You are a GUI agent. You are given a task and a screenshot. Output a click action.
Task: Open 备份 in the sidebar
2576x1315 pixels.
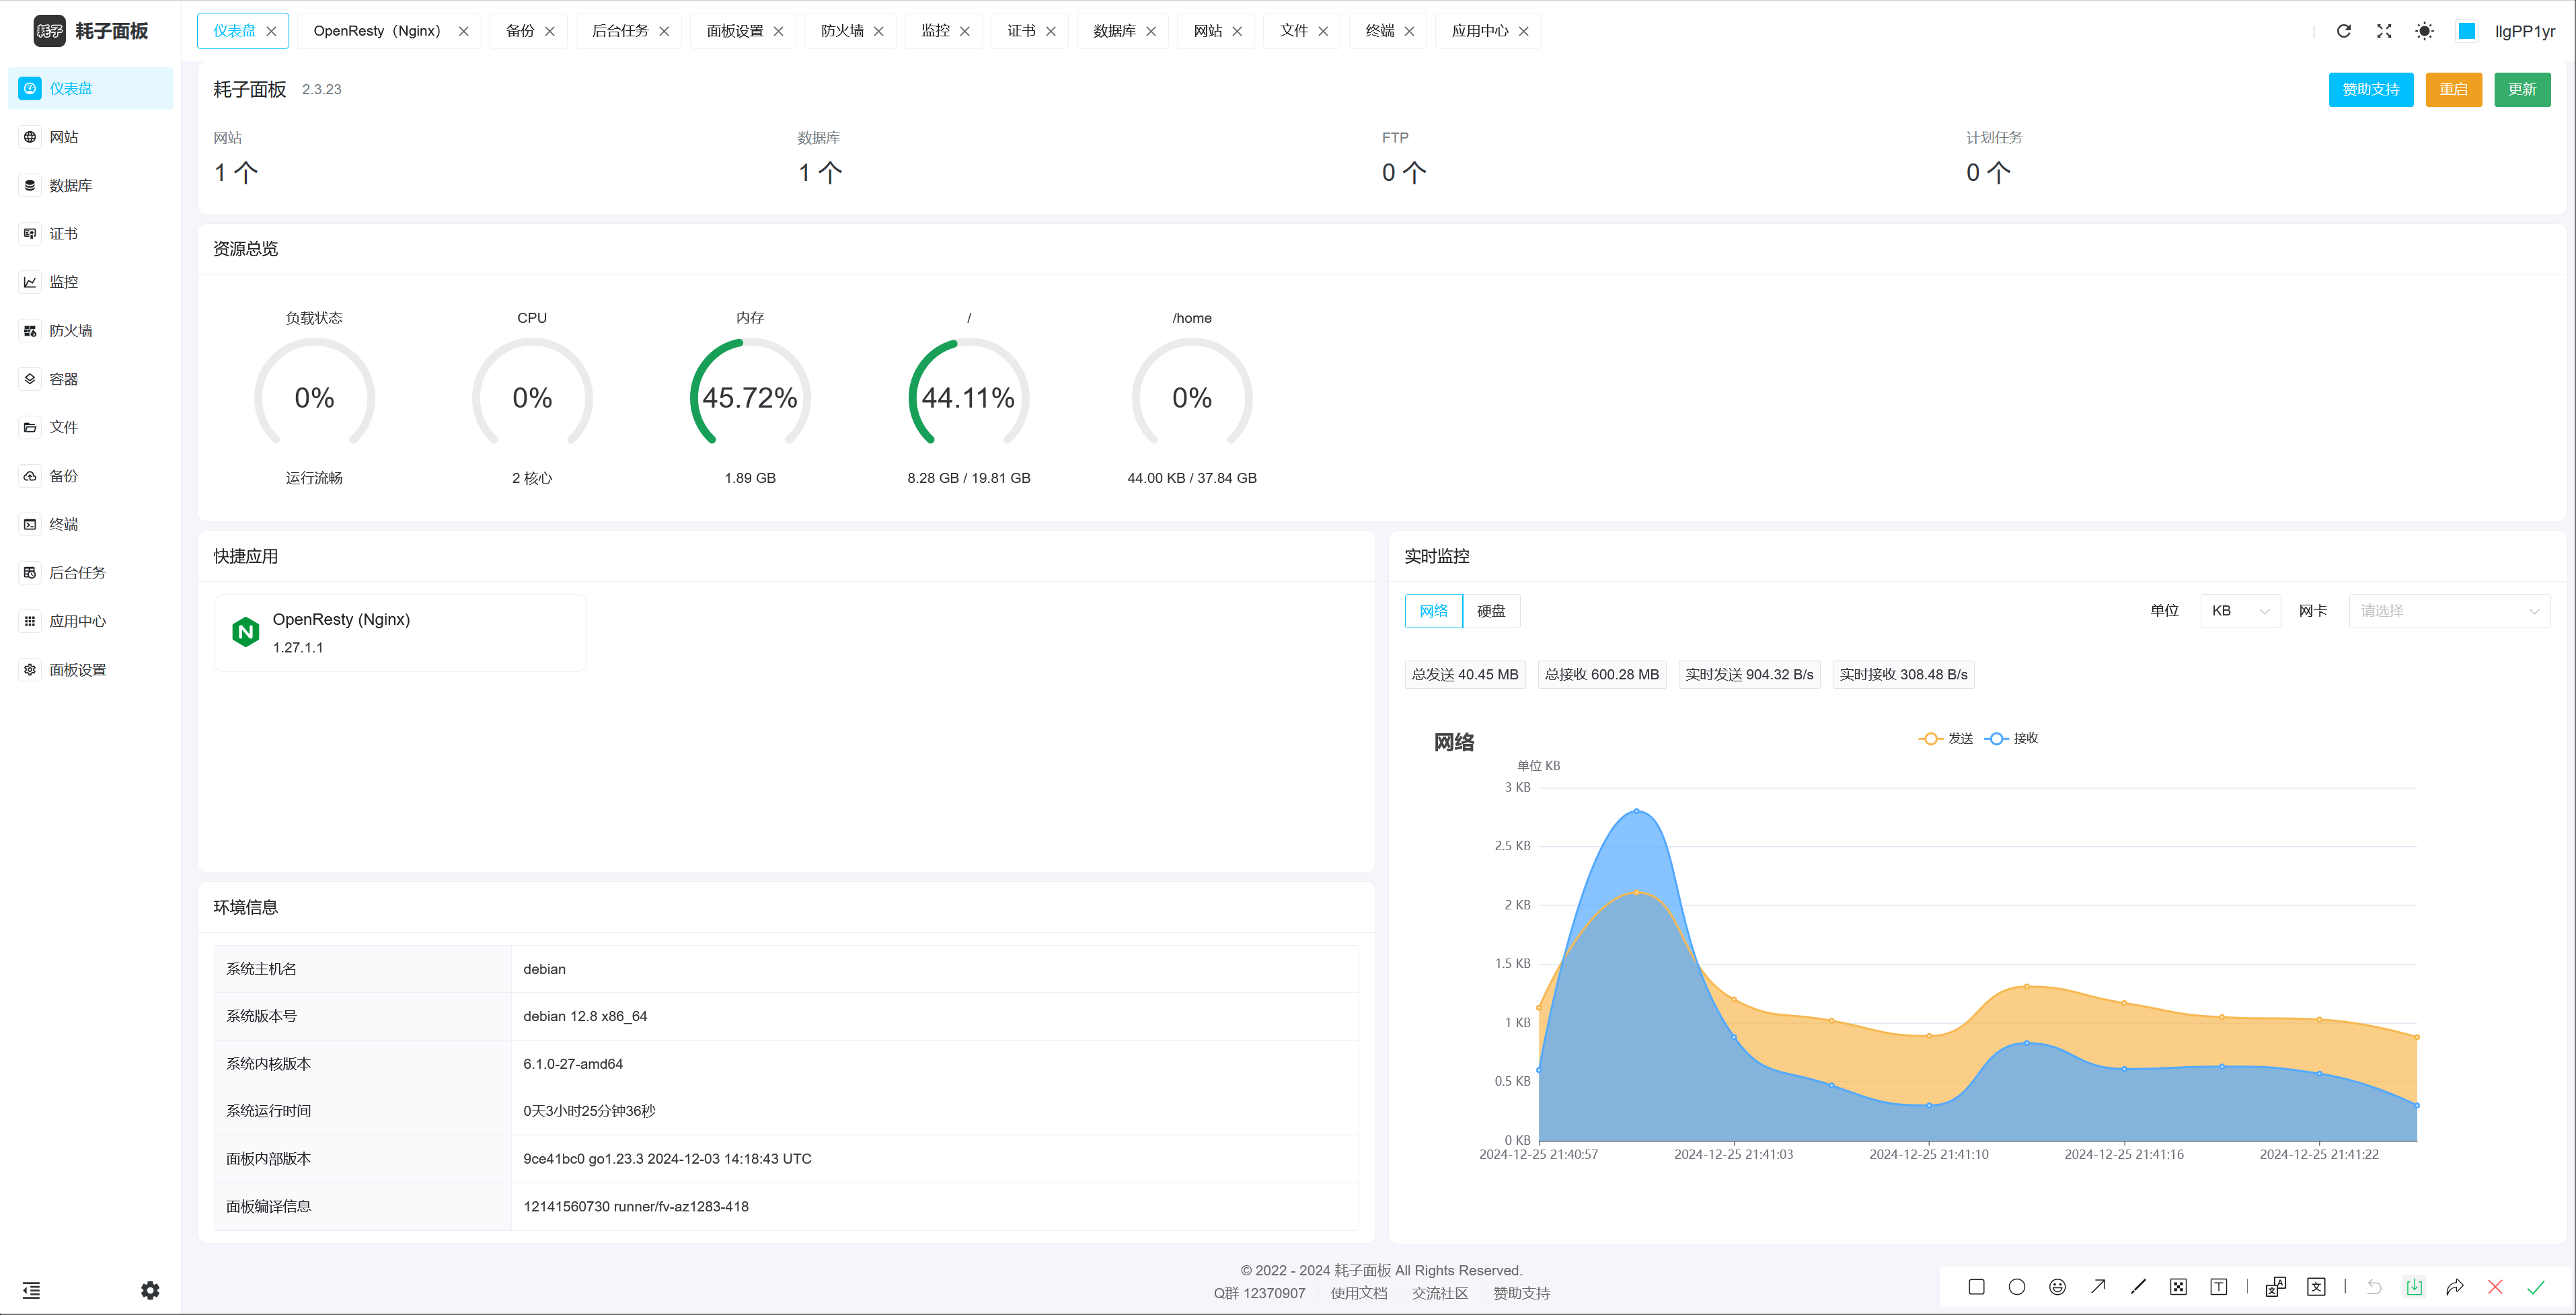tap(90, 476)
